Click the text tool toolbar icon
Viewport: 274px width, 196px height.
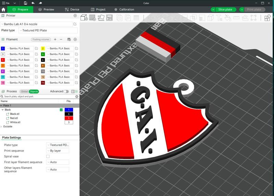coord(219,18)
